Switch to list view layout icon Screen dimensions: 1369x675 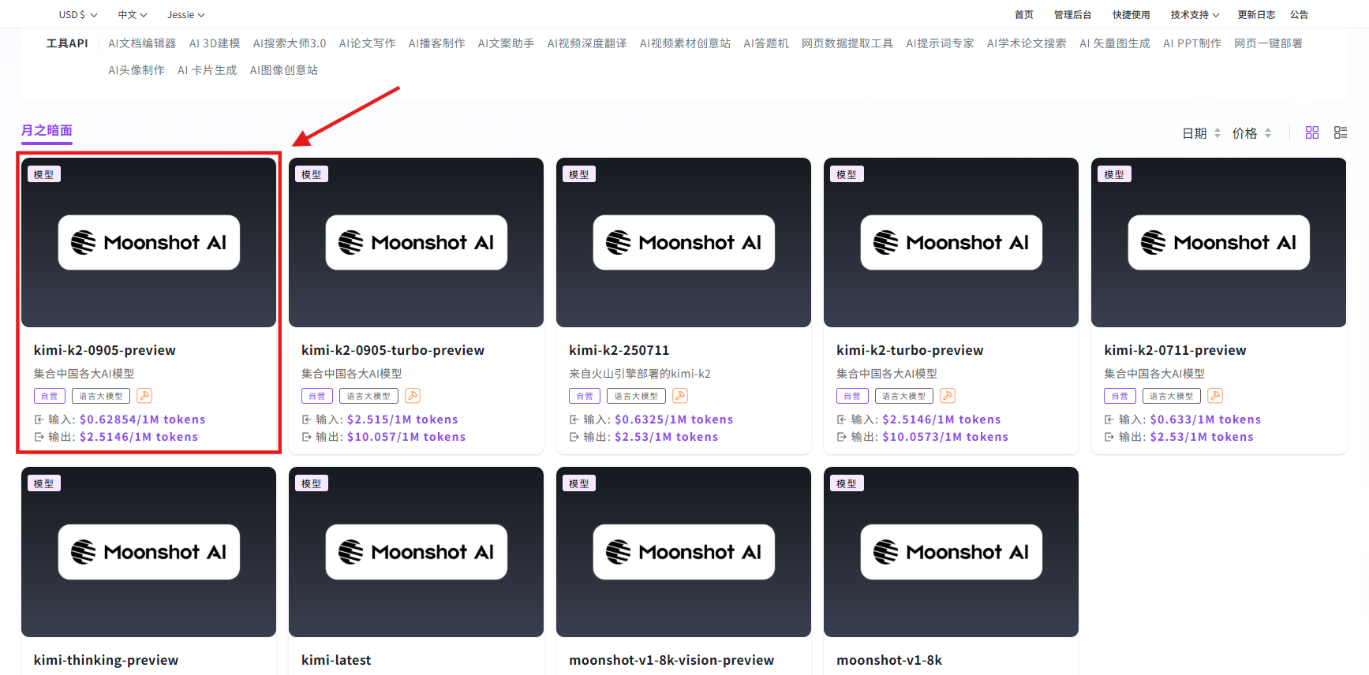pyautogui.click(x=1341, y=132)
